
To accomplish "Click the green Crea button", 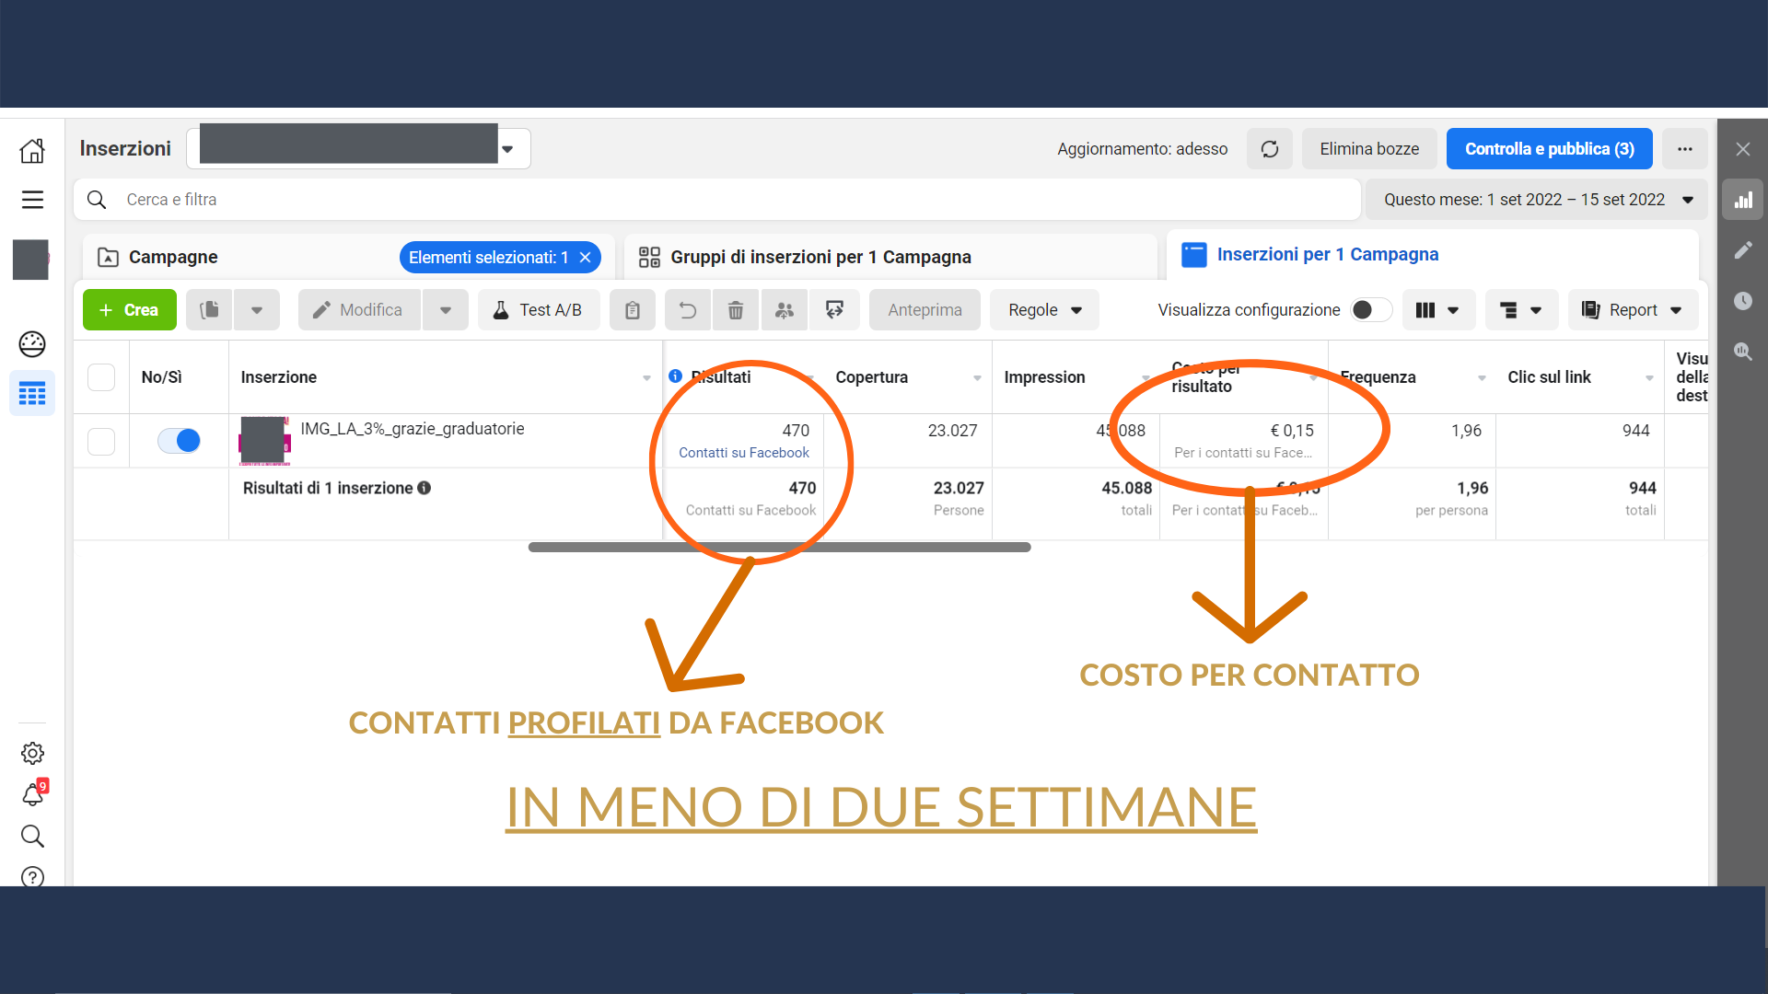I will coord(129,310).
